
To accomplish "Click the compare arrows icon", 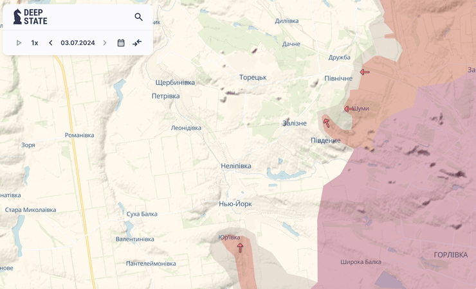I will coord(137,43).
